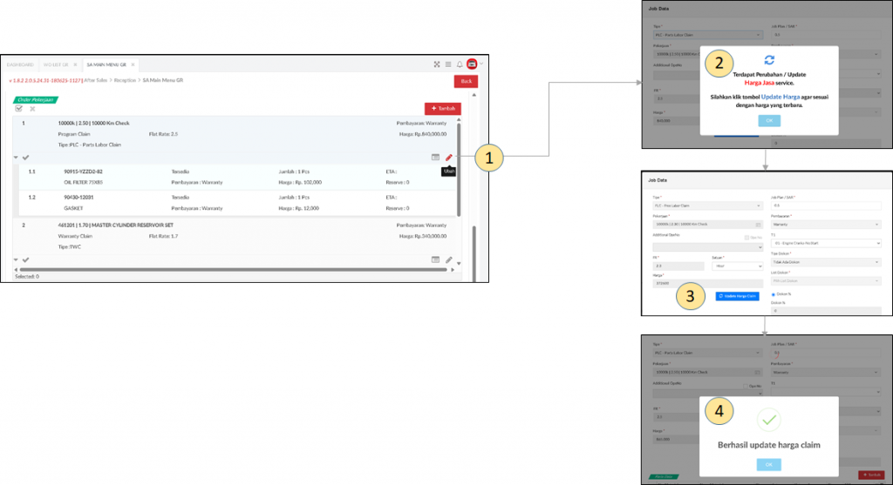Select the Diskon % radio button
This screenshot has width=893, height=485.
[774, 294]
